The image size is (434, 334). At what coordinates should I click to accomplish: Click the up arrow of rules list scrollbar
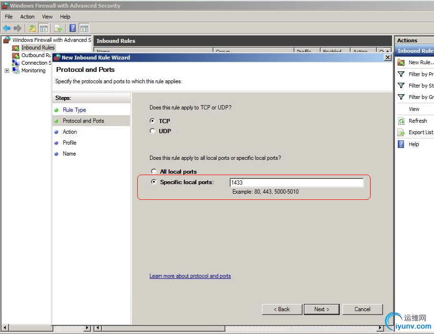[x=388, y=50]
